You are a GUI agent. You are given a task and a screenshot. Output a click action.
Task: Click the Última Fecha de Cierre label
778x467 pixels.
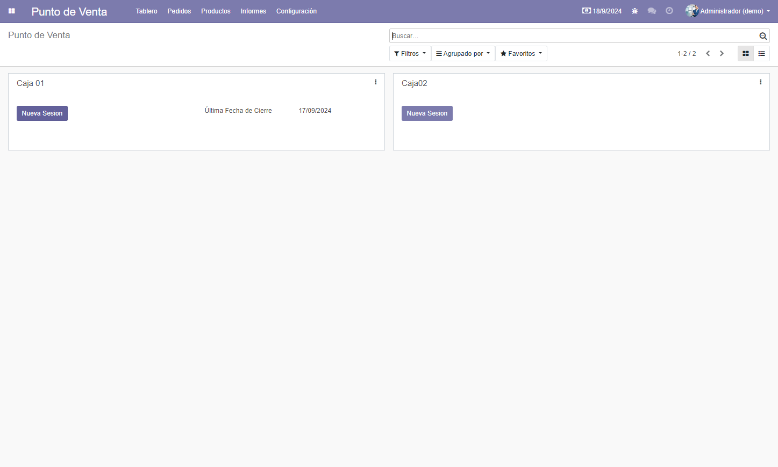(x=238, y=111)
